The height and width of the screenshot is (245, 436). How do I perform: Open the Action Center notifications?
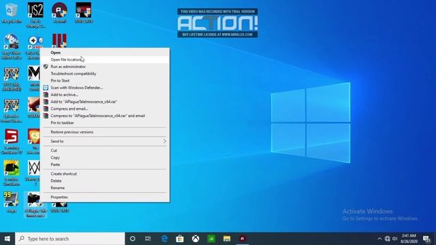[426, 239]
